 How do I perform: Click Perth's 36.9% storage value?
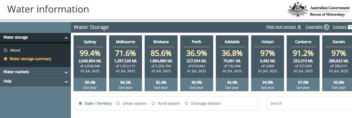click(197, 53)
